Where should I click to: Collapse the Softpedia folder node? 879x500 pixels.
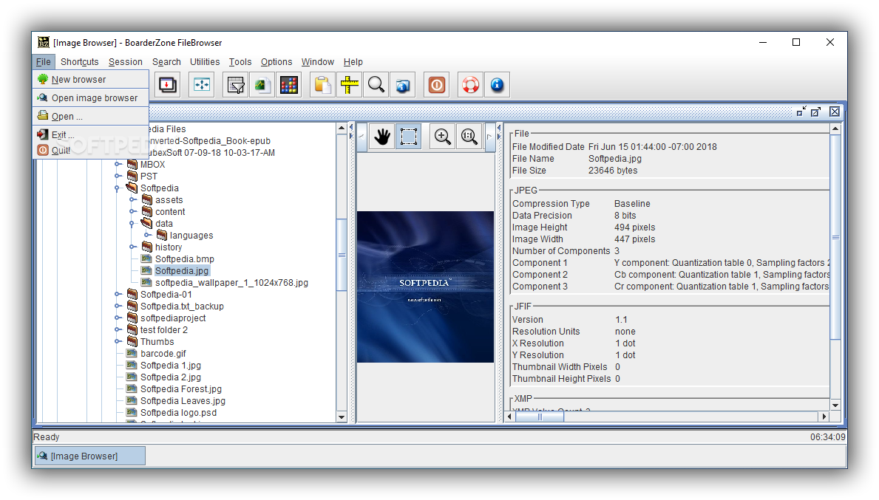tap(117, 188)
